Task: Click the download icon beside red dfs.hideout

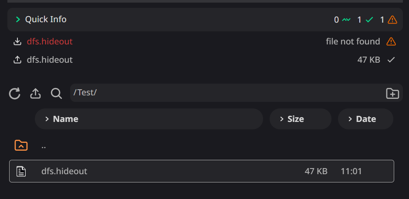Action: pyautogui.click(x=17, y=42)
